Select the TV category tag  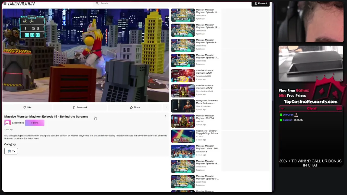(11, 151)
